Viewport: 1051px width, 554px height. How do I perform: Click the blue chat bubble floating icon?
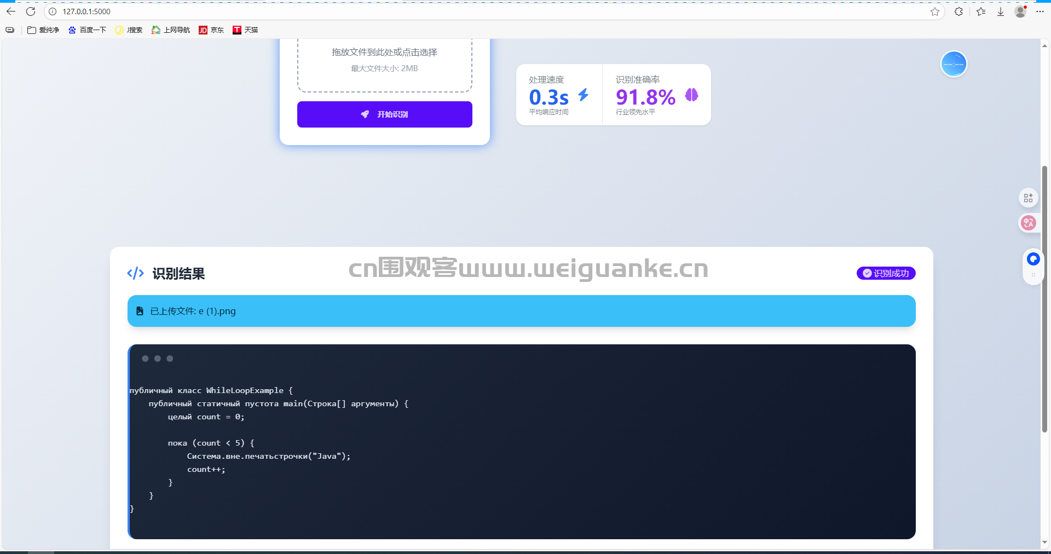[x=1033, y=259]
